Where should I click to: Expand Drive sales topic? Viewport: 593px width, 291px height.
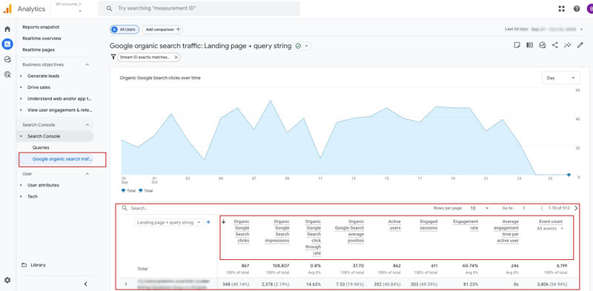point(21,87)
